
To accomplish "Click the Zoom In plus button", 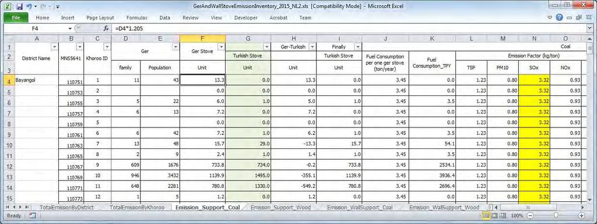I will point(581,216).
